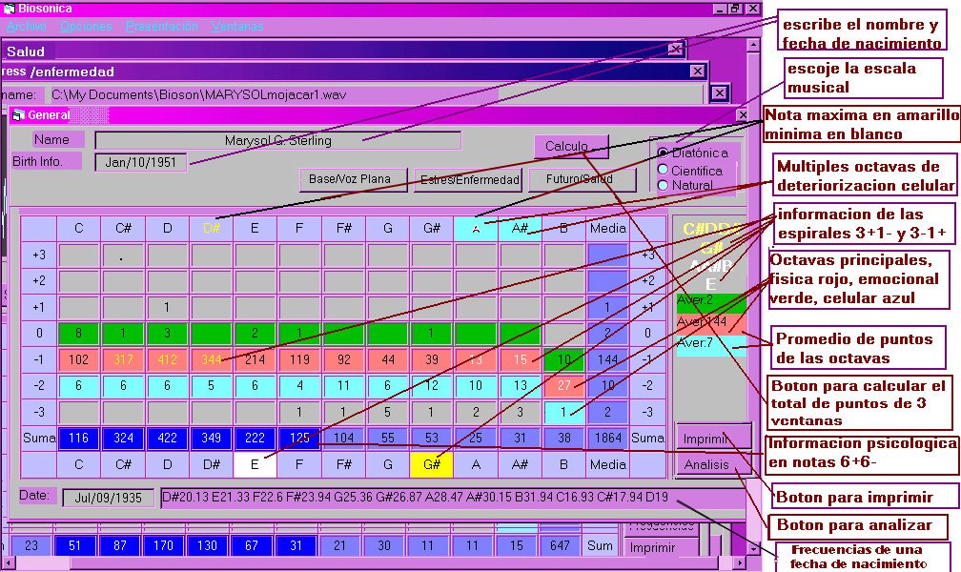Open the Archivo menu
961x572 pixels.
(x=26, y=27)
